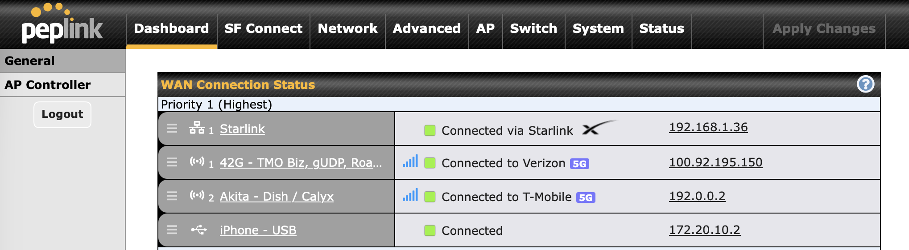The height and width of the screenshot is (250, 909).
Task: Open the Advanced menu
Action: (x=426, y=28)
